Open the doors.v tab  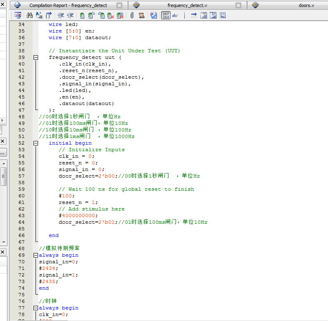pos(306,5)
